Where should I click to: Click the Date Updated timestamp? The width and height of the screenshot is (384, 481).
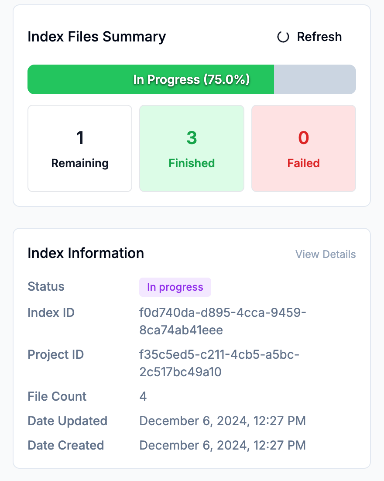pos(223,421)
